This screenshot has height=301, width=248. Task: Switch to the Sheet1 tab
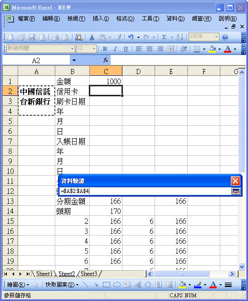pyautogui.click(x=44, y=274)
